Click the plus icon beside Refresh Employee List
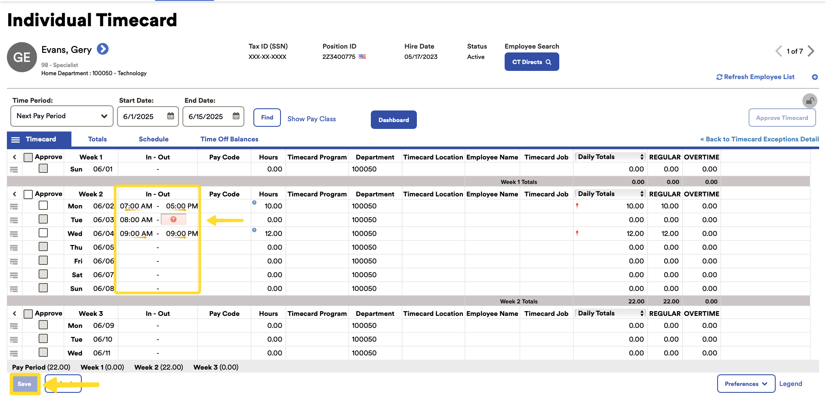The width and height of the screenshot is (826, 410). coord(815,77)
